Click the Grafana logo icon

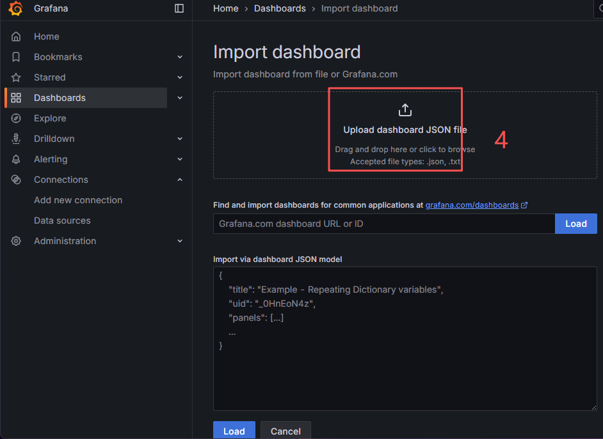pyautogui.click(x=16, y=8)
